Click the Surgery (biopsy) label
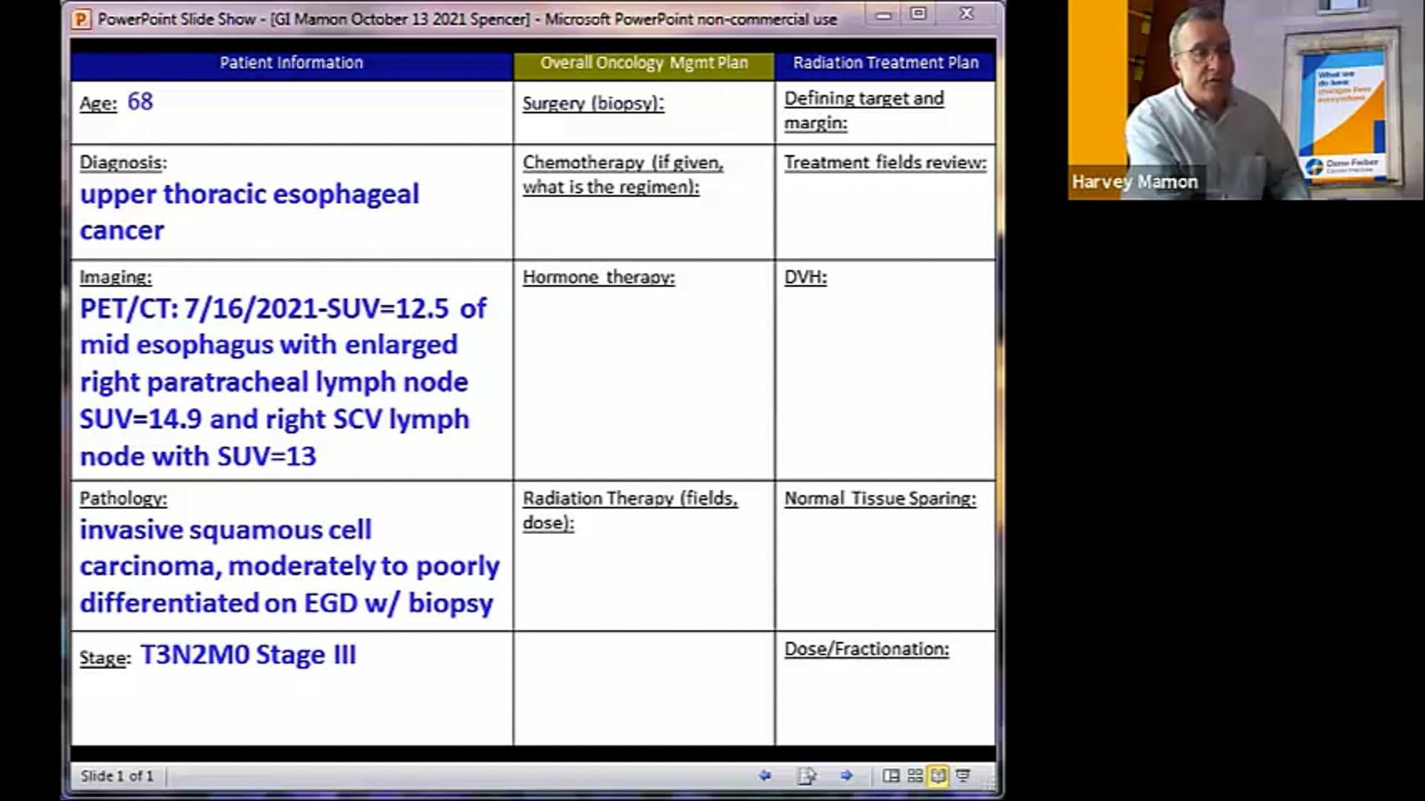The image size is (1425, 801). tap(593, 104)
